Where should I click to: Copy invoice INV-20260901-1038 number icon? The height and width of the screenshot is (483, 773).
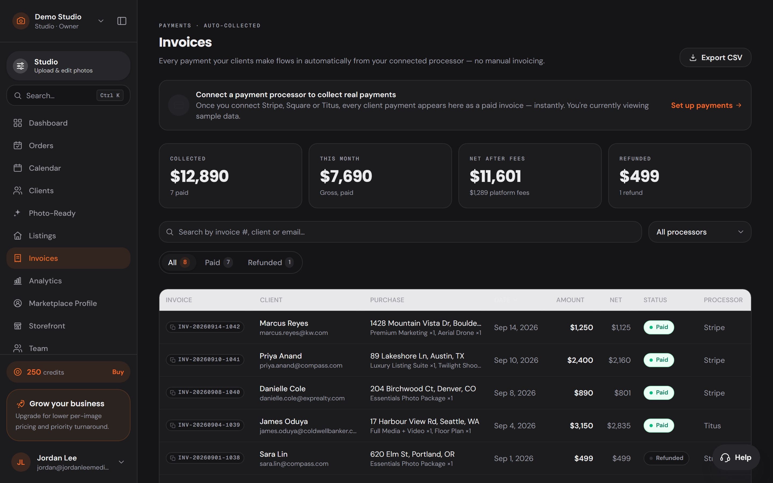pyautogui.click(x=173, y=458)
